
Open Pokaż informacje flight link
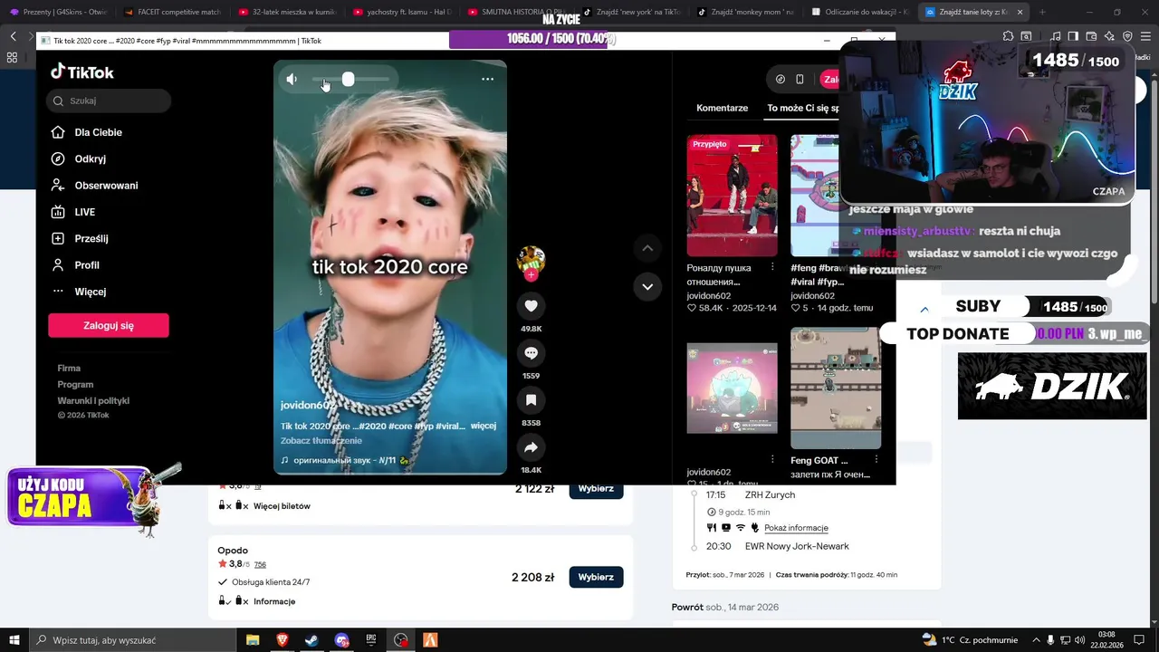[x=796, y=528]
